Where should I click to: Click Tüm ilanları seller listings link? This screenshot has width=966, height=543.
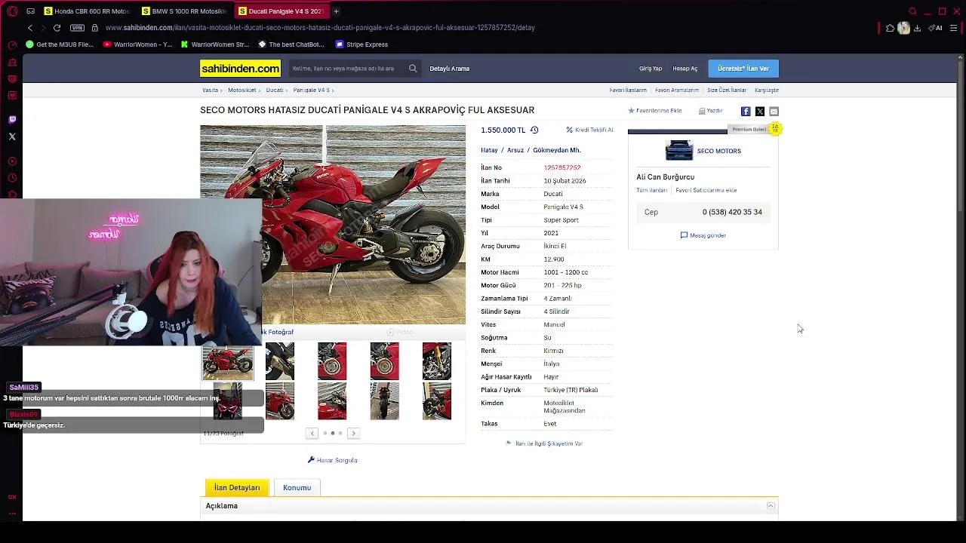[x=651, y=190]
